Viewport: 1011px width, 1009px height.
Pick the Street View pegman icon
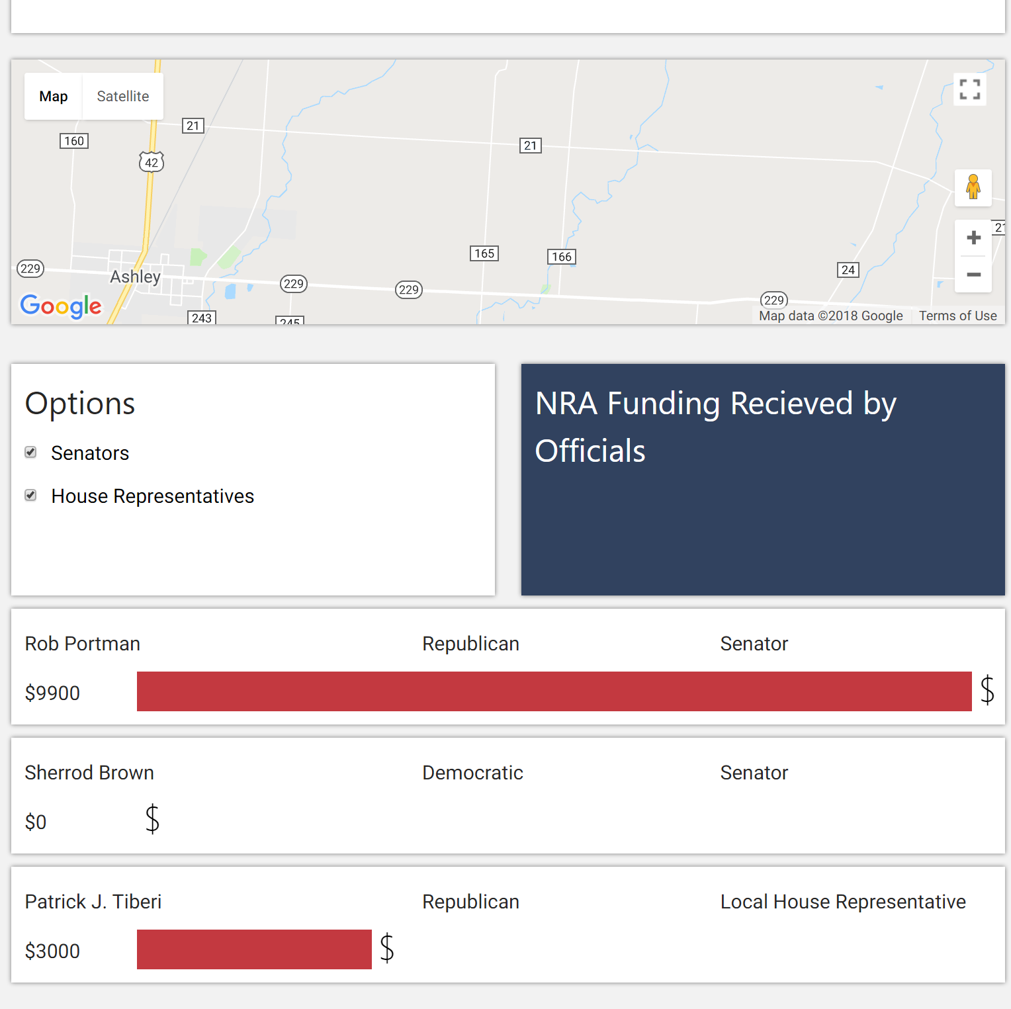point(973,187)
